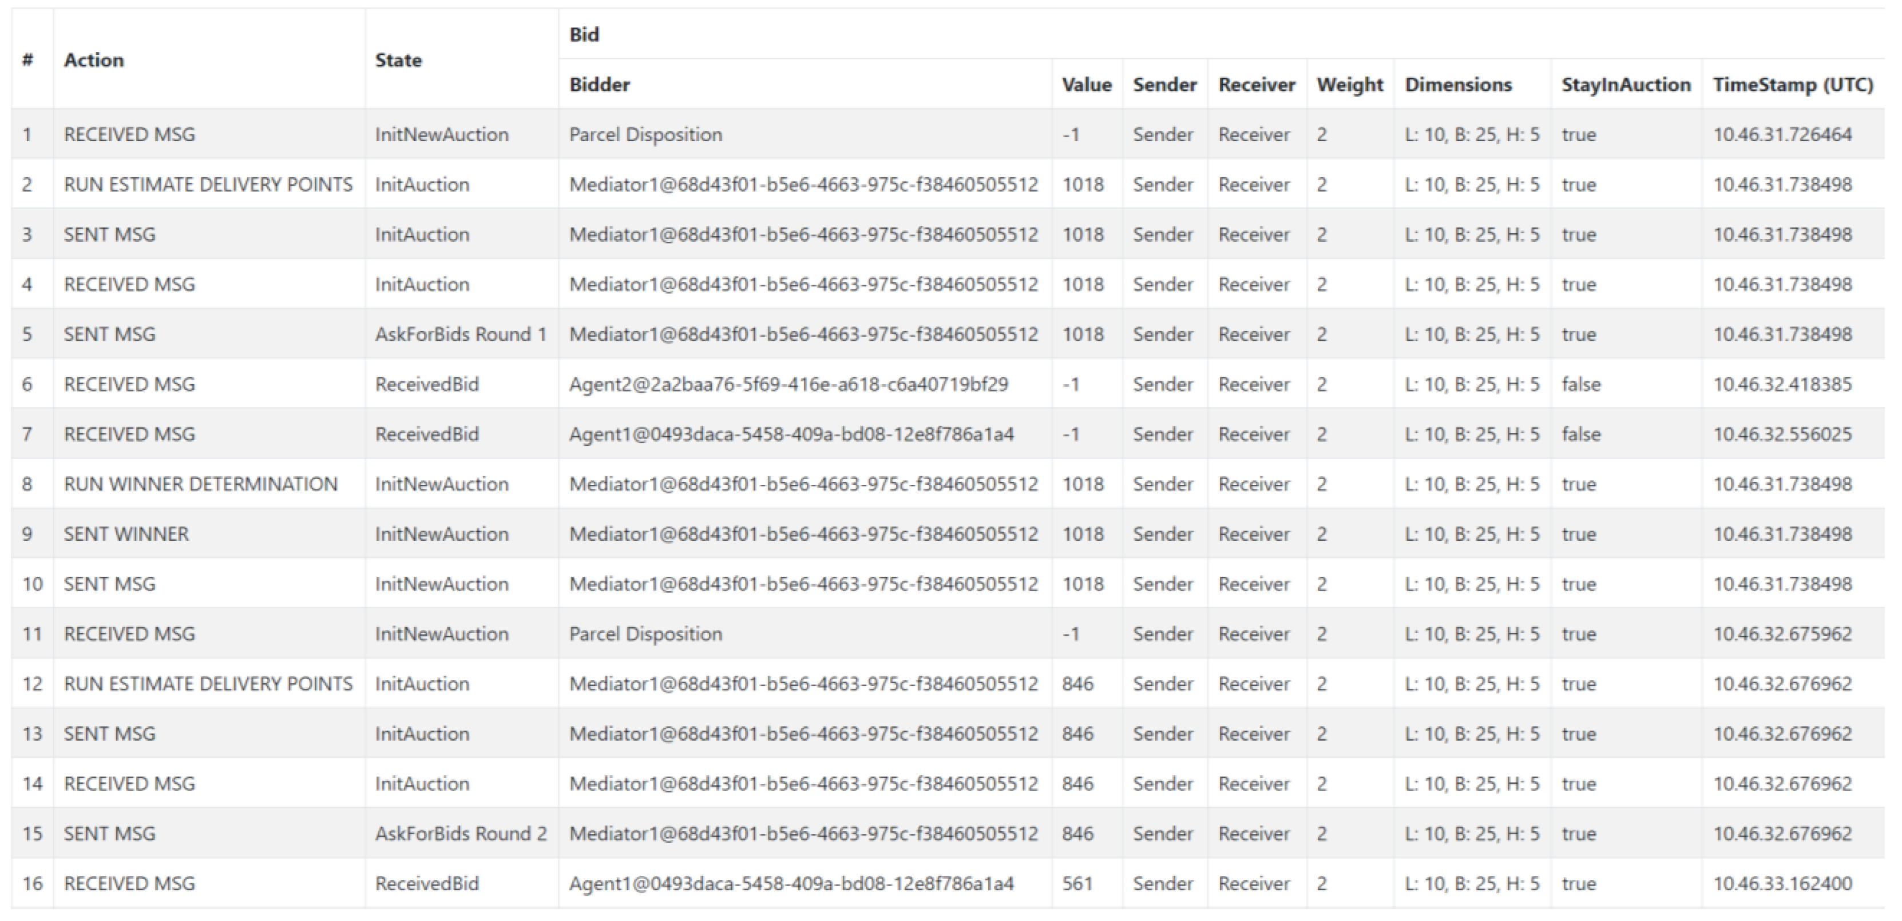Click timestamp 10.46.33.162400

point(1782,883)
